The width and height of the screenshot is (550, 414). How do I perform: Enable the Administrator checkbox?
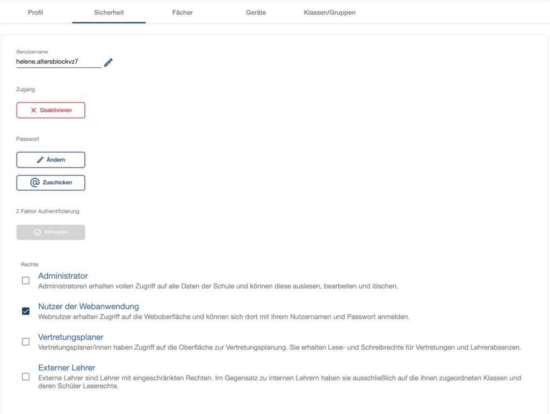tap(26, 280)
